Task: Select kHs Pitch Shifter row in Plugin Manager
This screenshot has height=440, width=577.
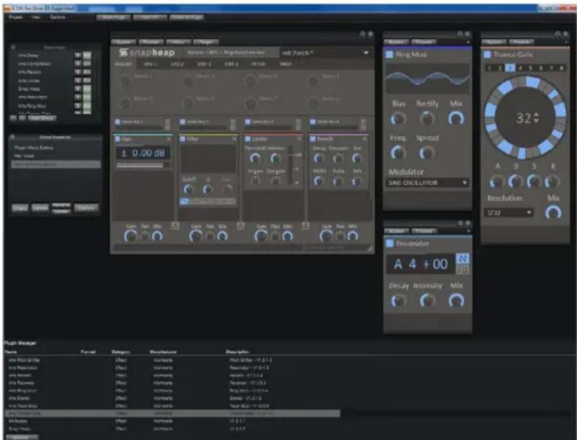Action: (172, 360)
